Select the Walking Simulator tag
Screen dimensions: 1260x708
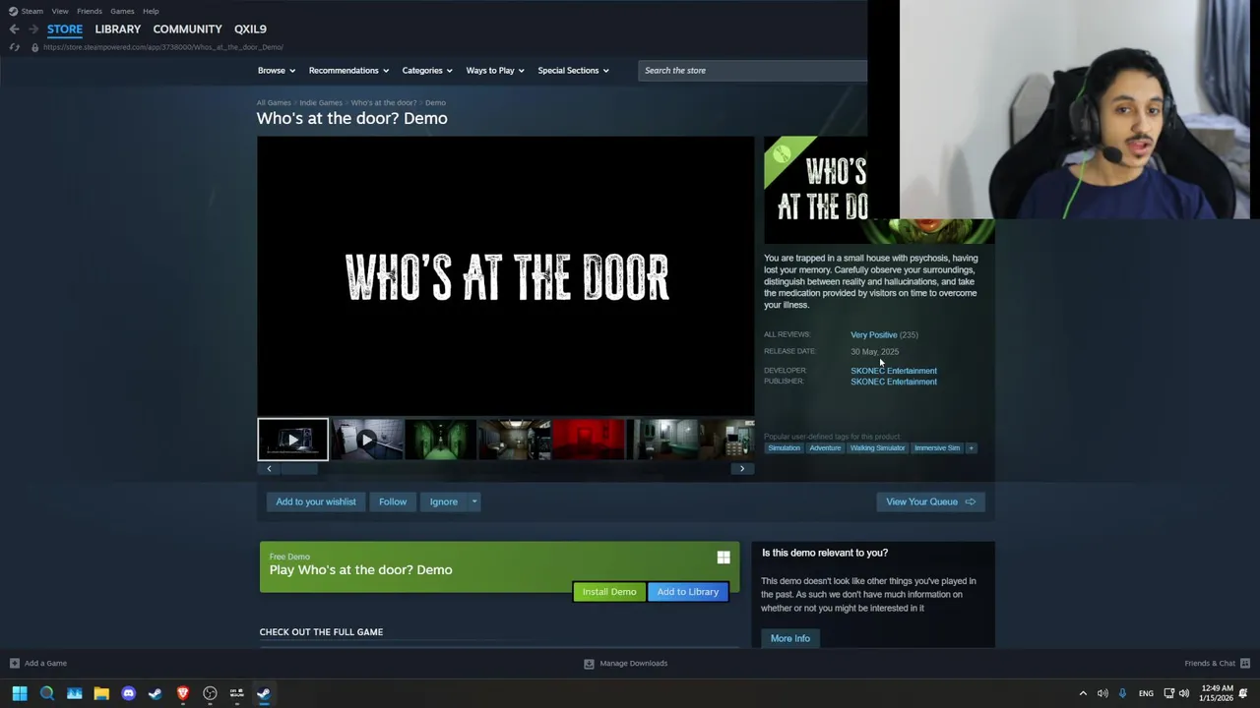(877, 448)
